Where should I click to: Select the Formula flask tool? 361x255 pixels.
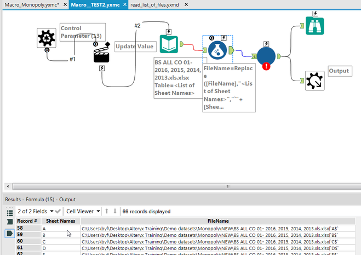[217, 50]
